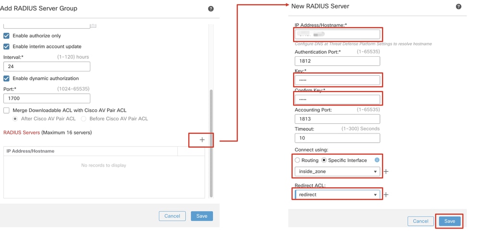Enable Merge Downloadable ACL with Cisco AV Pair

coord(6,110)
